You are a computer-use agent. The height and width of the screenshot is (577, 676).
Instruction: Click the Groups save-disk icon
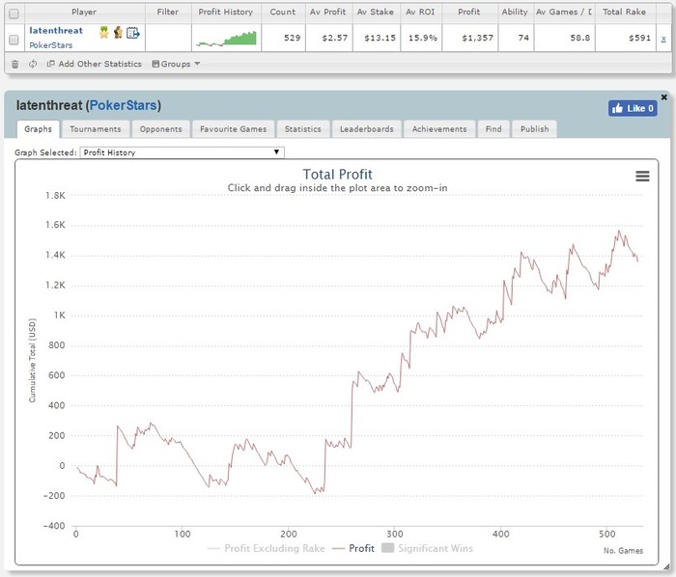(155, 64)
